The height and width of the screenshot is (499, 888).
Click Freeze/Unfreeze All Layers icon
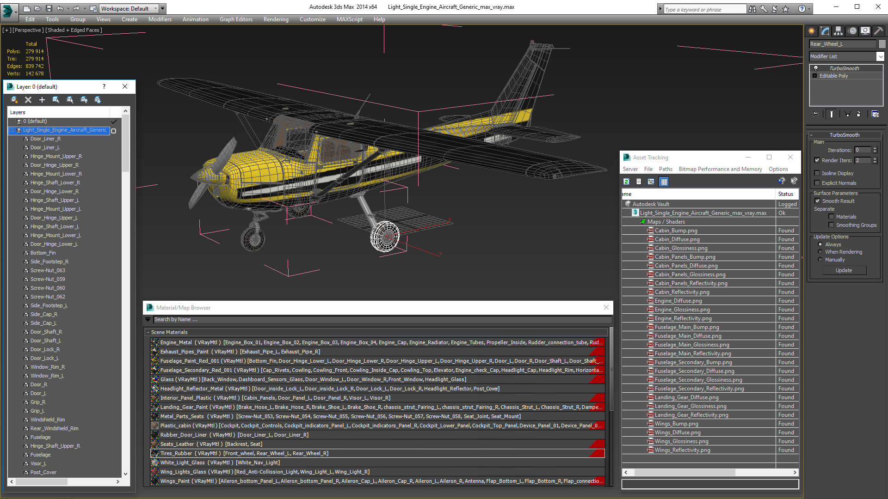click(x=98, y=100)
